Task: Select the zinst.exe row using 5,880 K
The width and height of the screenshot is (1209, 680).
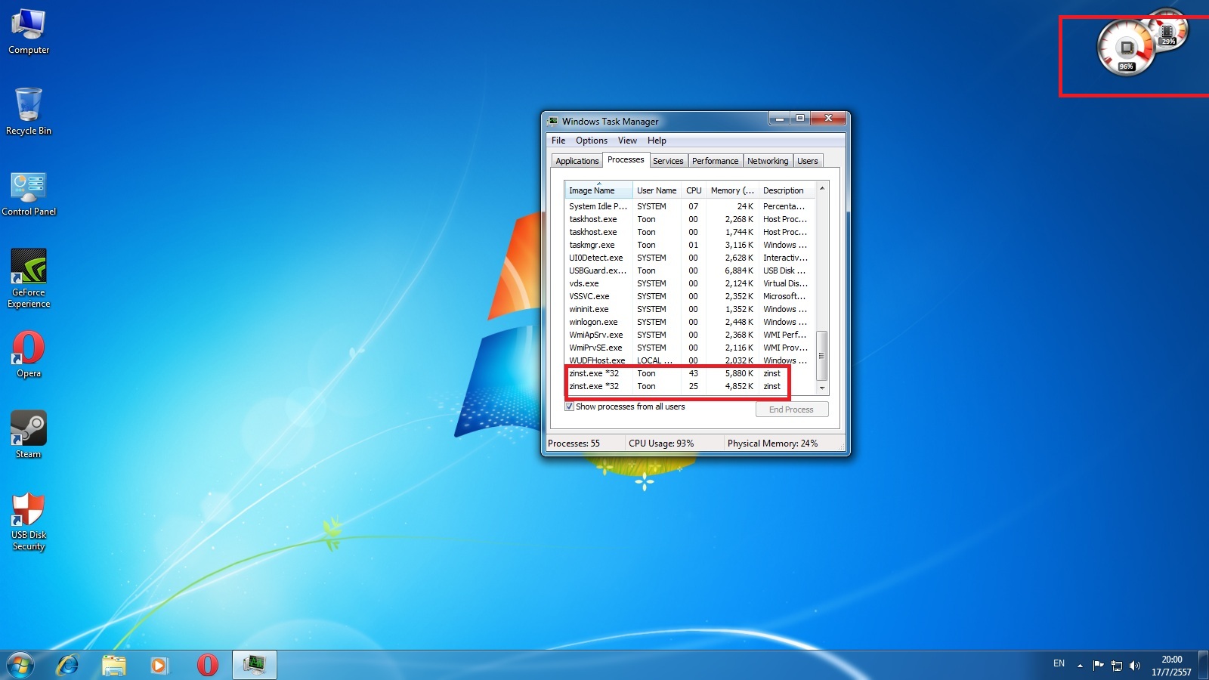Action: click(690, 373)
